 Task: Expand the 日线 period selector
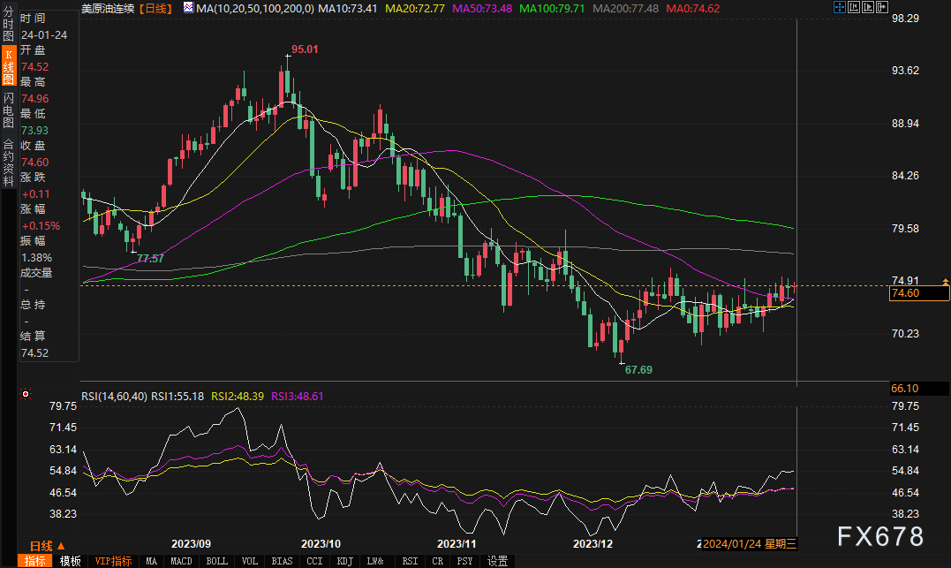click(x=48, y=546)
